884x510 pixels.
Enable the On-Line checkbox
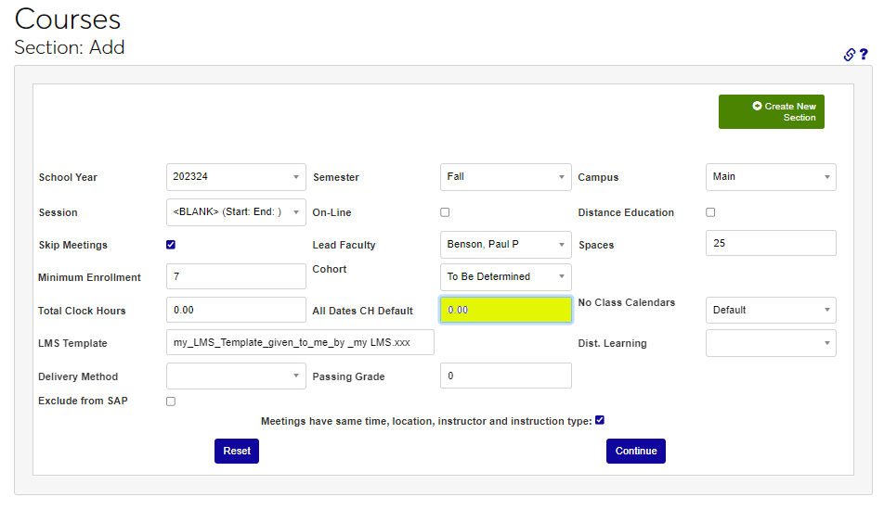[445, 212]
